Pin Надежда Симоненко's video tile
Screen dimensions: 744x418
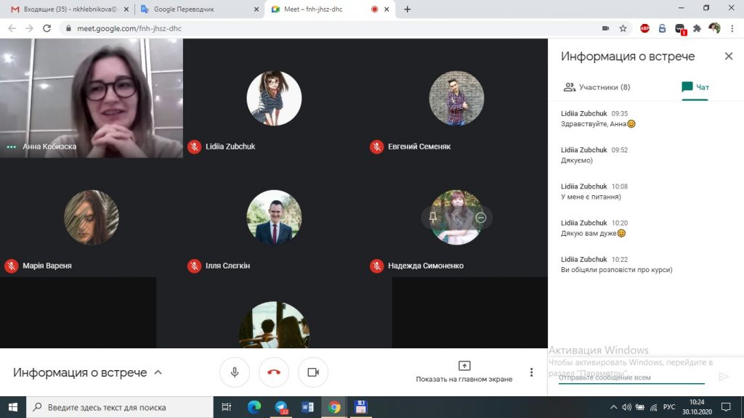(x=433, y=218)
